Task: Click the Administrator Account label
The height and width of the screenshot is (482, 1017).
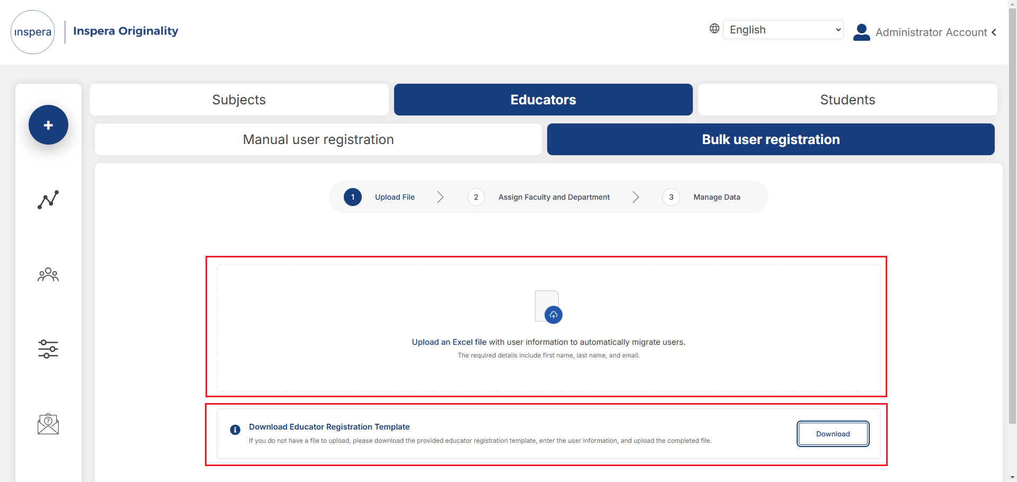Action: click(931, 32)
